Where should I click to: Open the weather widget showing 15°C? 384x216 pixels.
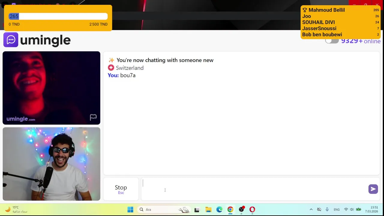coord(16,209)
